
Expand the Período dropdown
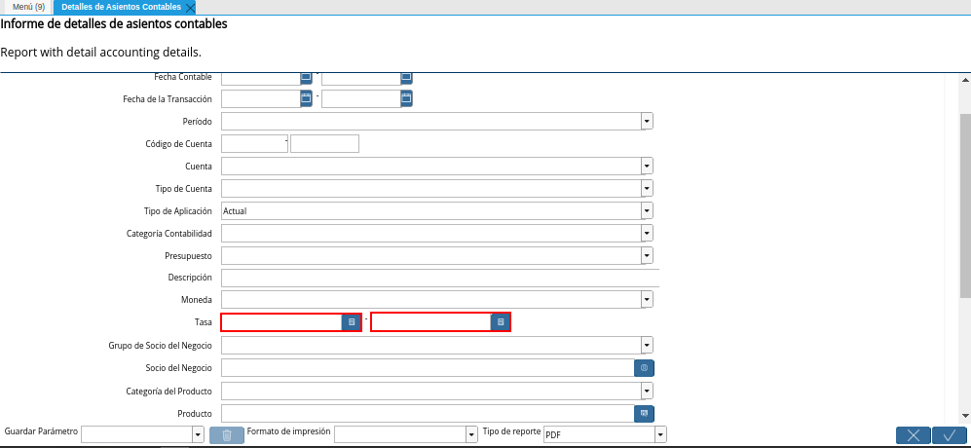(x=647, y=122)
